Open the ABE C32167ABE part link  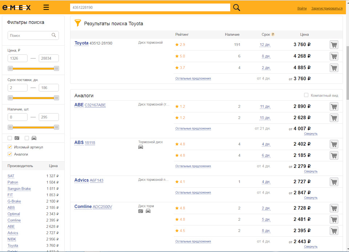pos(95,105)
